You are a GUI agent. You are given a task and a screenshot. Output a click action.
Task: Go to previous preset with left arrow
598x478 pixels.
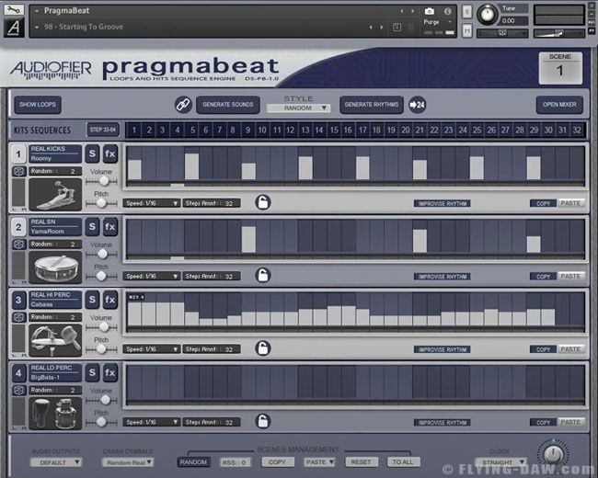tap(371, 27)
